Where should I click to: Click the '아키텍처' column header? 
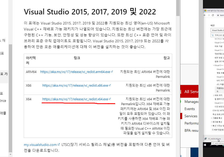coord(31,60)
